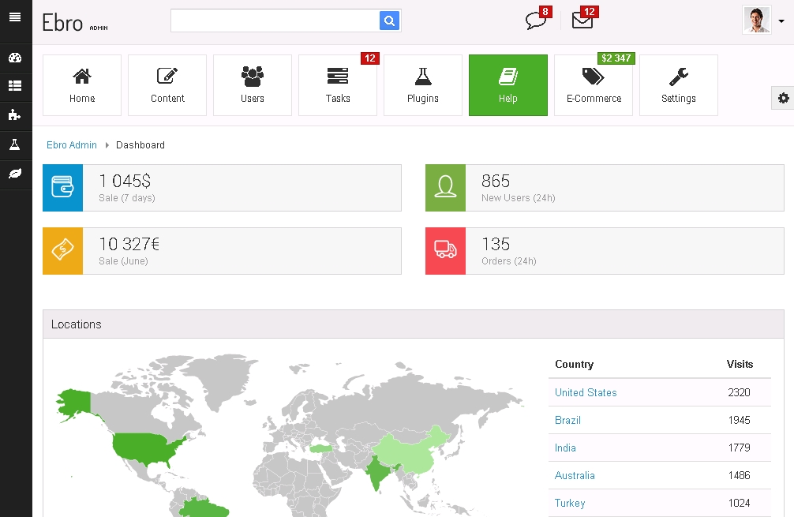Screen dimensions: 794x517
Task: Click the leaf icon in sidebar
Action: pyautogui.click(x=15, y=174)
